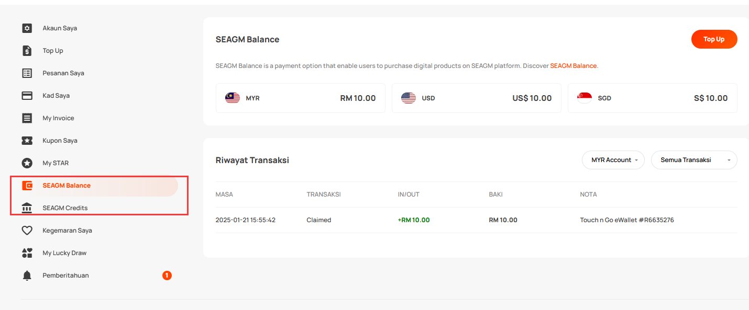Click the Kupon Saya coupon icon
Viewport: 749px width, 310px height.
(x=27, y=141)
